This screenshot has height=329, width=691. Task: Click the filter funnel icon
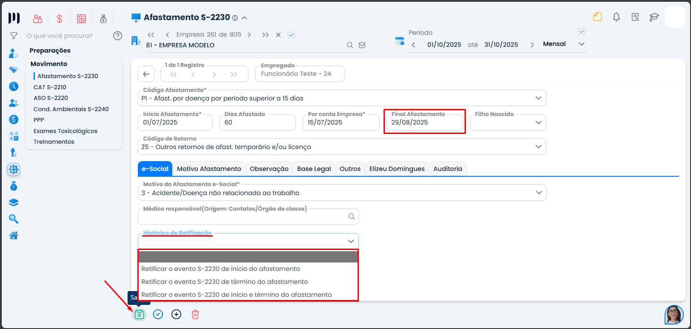pyautogui.click(x=14, y=36)
